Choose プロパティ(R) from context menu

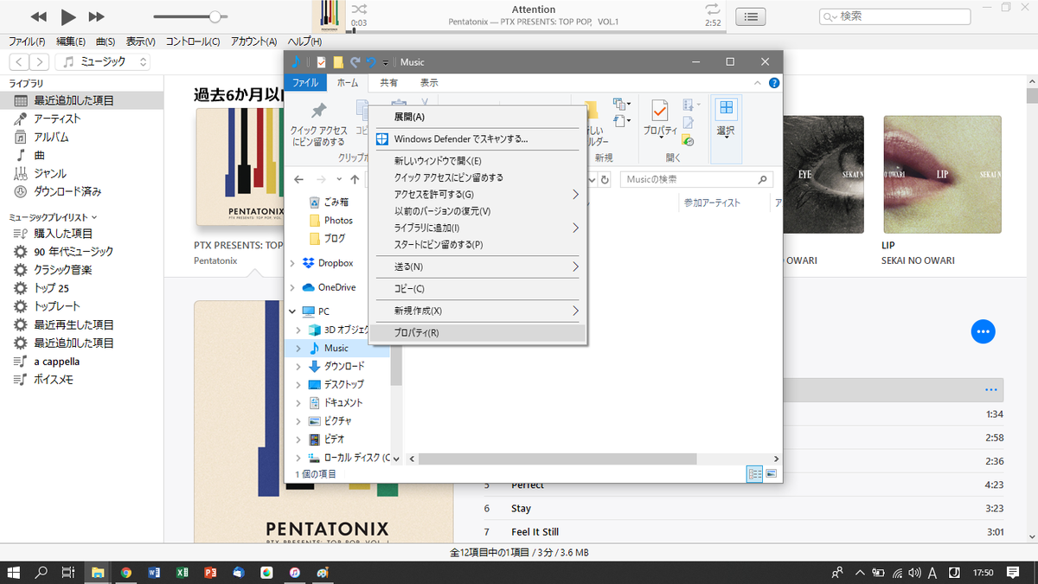[x=477, y=333]
